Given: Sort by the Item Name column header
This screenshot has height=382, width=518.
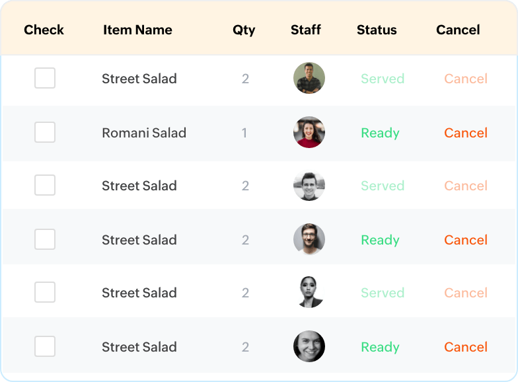Looking at the screenshot, I should point(137,30).
